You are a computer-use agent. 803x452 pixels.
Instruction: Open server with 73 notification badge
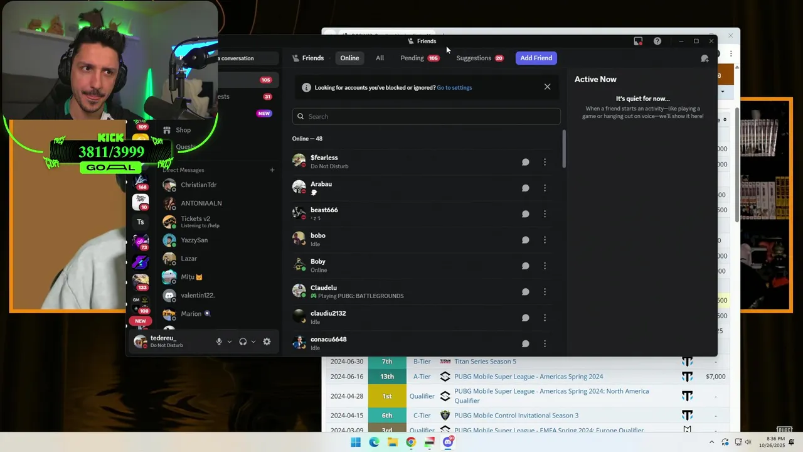(141, 242)
